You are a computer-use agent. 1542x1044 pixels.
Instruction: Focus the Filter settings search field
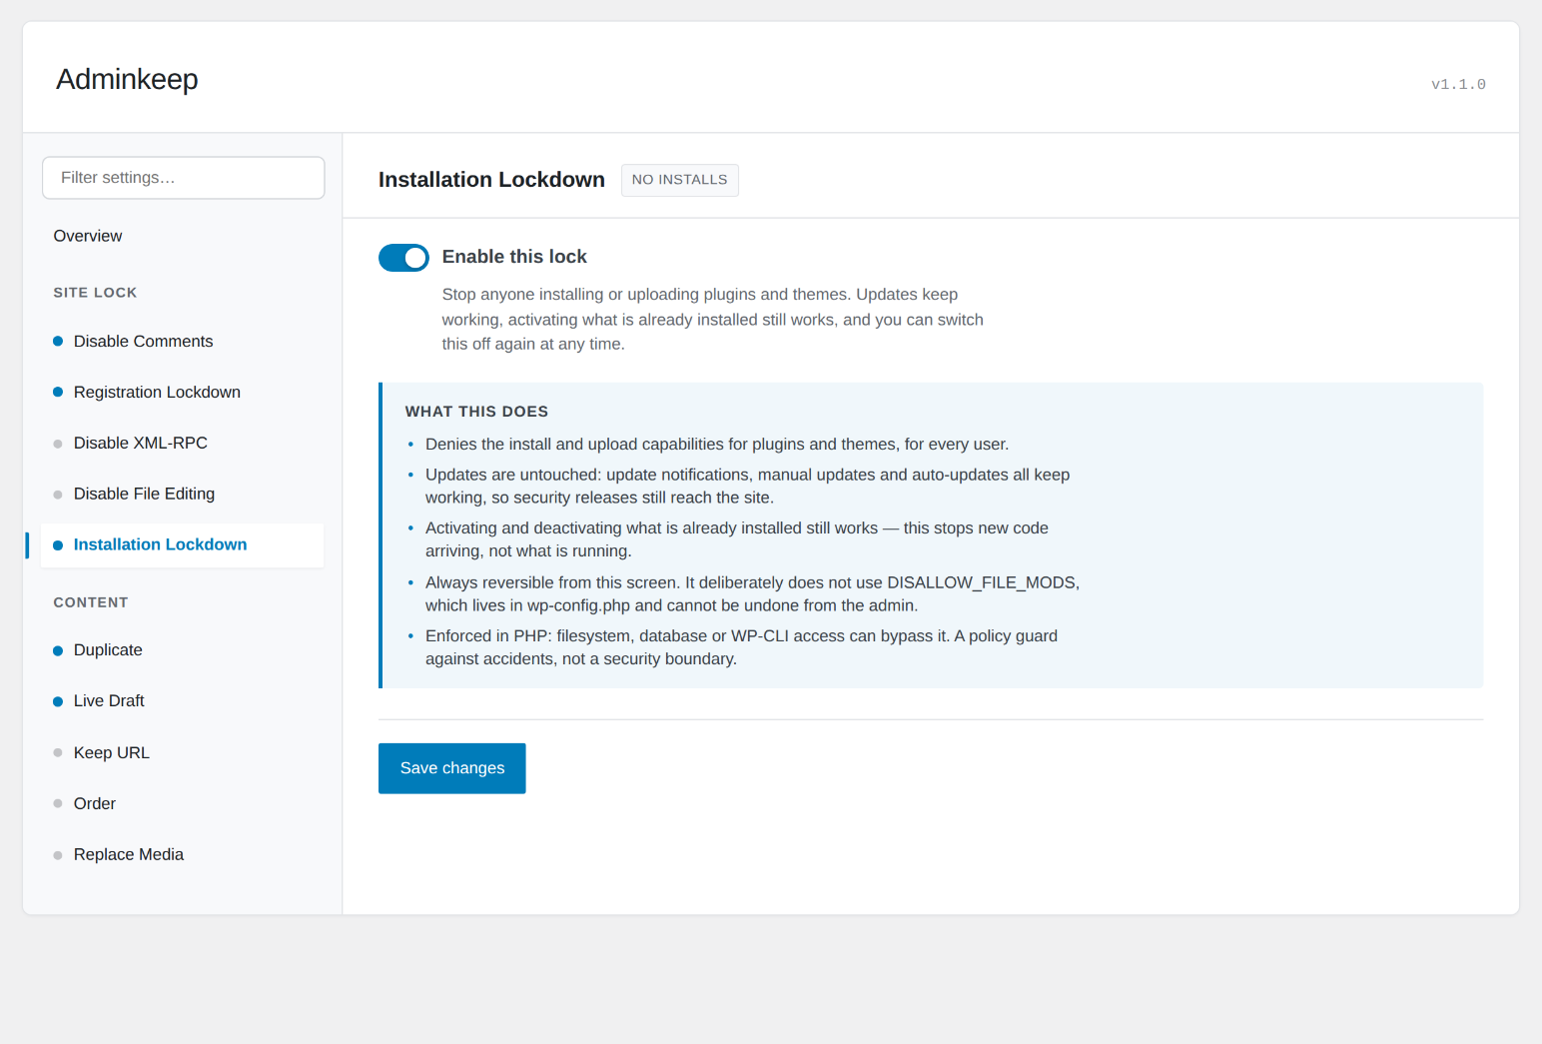click(x=184, y=178)
